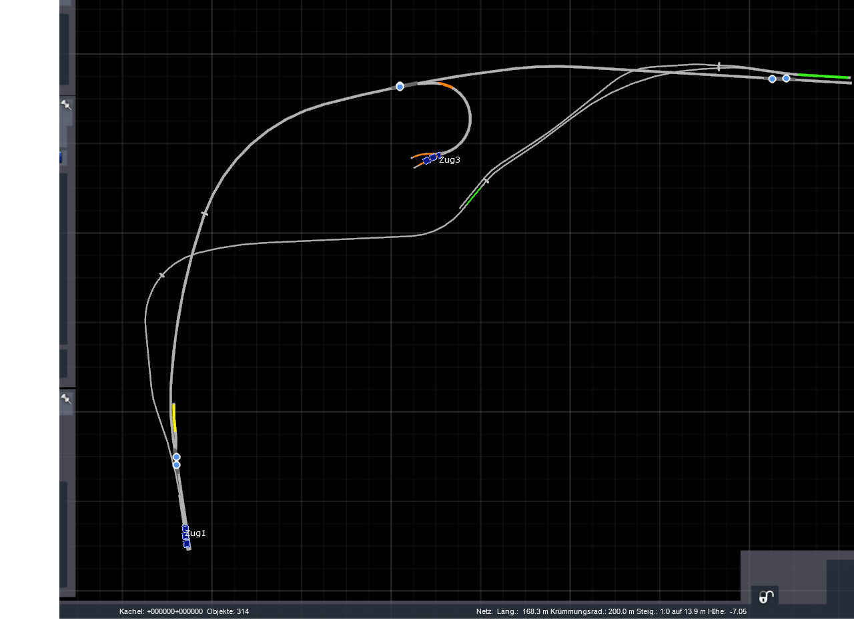Click the Zug3 text label

pyautogui.click(x=450, y=160)
